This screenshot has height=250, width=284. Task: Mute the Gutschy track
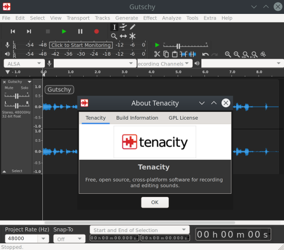pyautogui.click(x=9, y=88)
